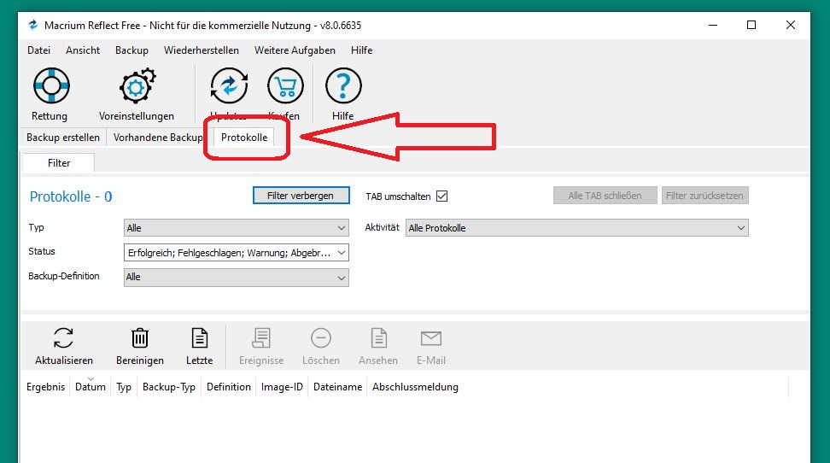Open the Rettung rescue media tool
The height and width of the screenshot is (463, 830).
(51, 85)
